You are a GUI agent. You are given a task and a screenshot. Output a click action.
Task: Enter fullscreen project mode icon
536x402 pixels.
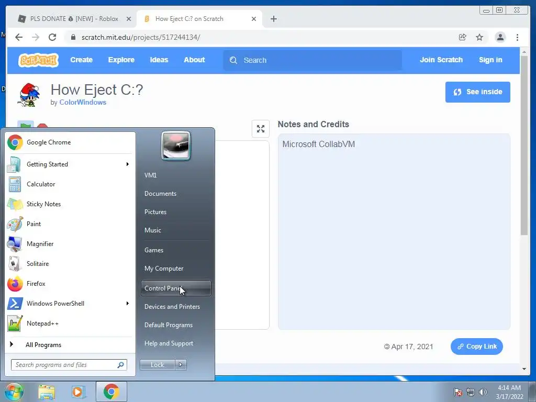point(261,129)
